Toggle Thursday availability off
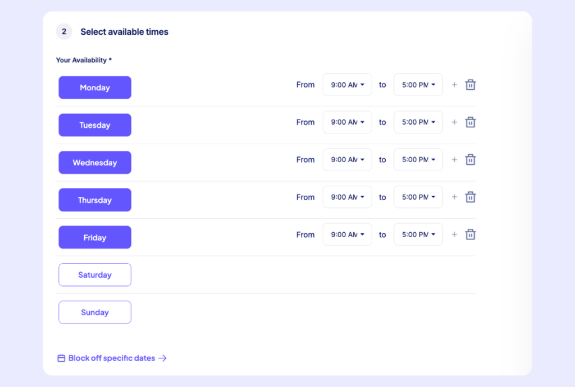The width and height of the screenshot is (575, 387). point(95,200)
